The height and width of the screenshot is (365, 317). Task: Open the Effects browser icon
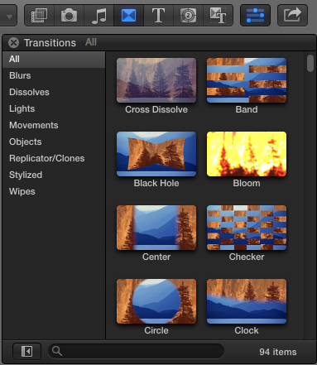pyautogui.click(x=39, y=16)
